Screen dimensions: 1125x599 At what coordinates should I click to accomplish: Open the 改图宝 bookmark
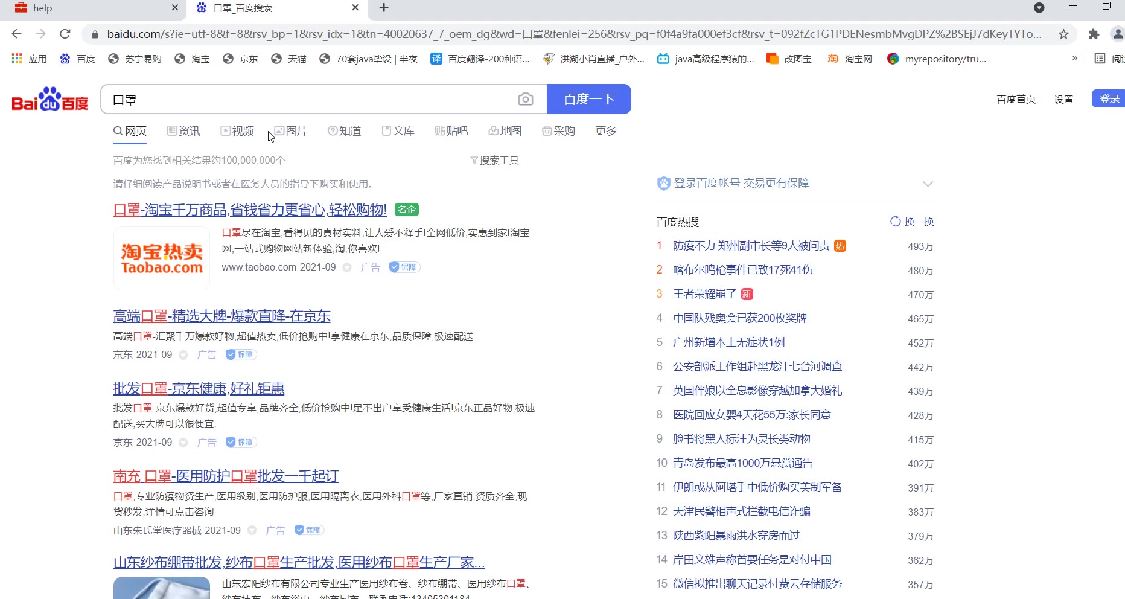click(789, 59)
